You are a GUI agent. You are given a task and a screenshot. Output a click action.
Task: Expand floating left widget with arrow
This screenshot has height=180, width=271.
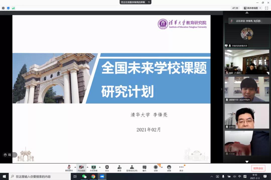(x=15, y=155)
